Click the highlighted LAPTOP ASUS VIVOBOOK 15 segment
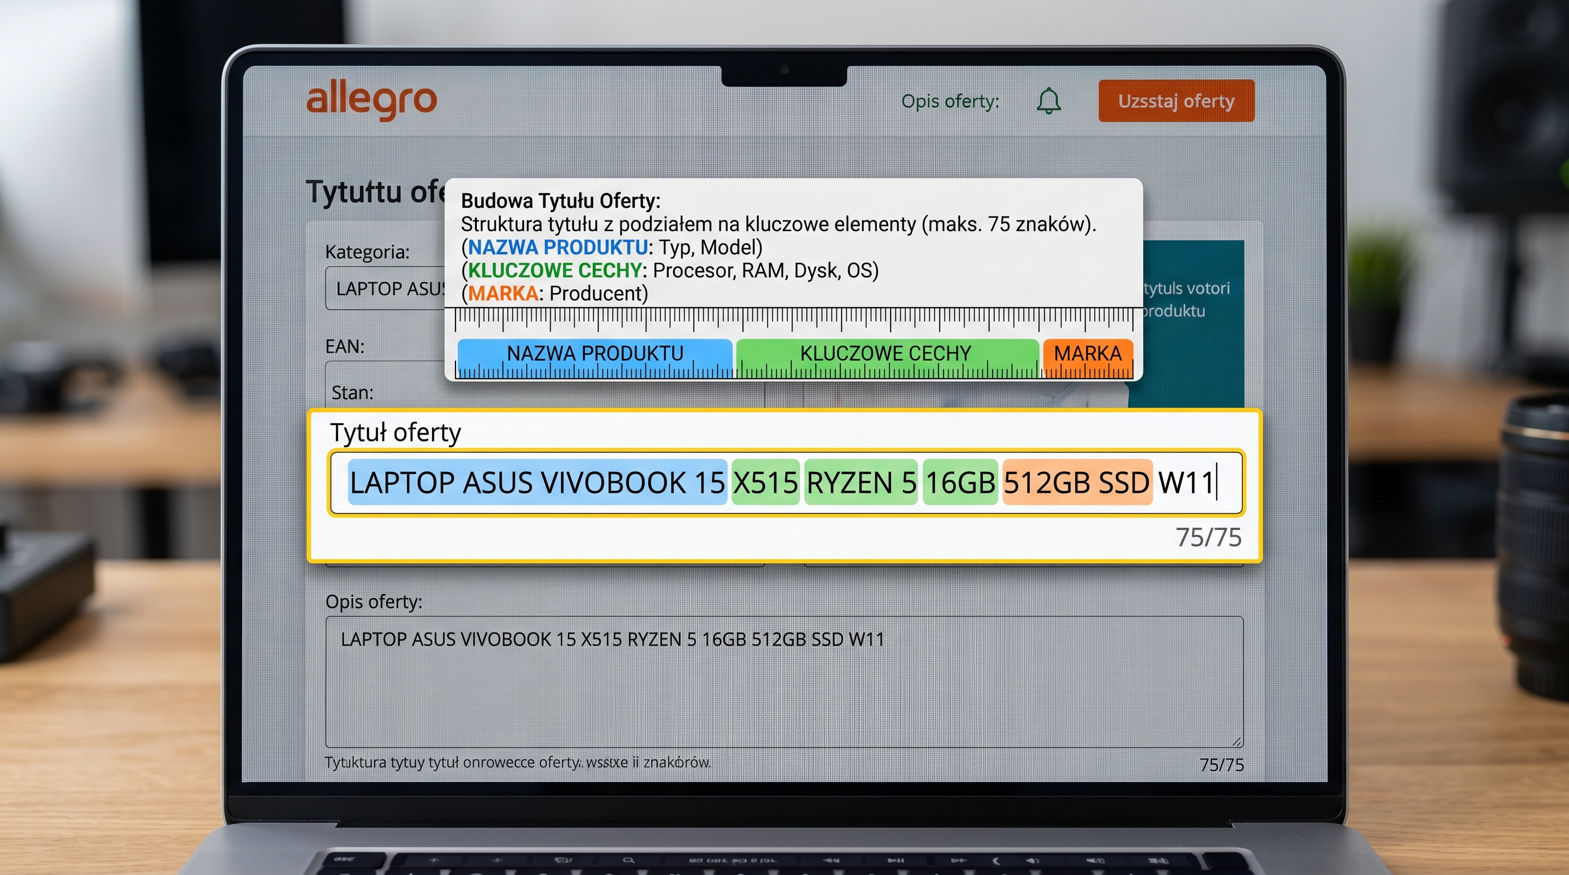 537,483
